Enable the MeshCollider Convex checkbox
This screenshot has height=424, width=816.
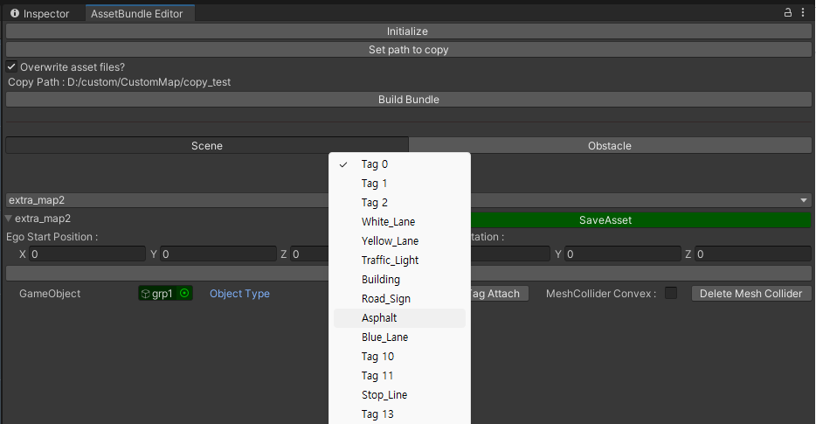(x=671, y=294)
